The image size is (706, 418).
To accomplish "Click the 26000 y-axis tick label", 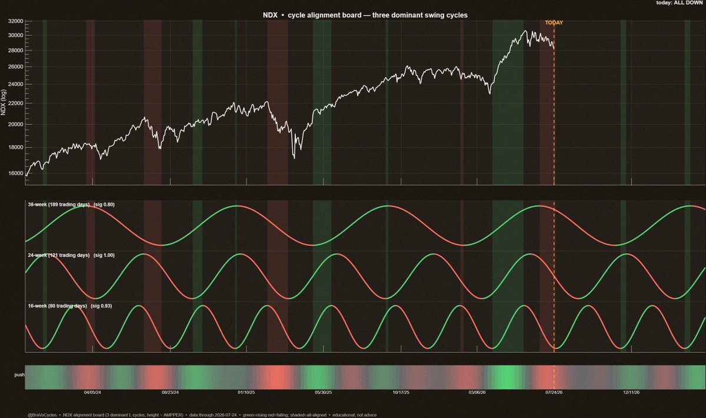I will tap(15, 67).
